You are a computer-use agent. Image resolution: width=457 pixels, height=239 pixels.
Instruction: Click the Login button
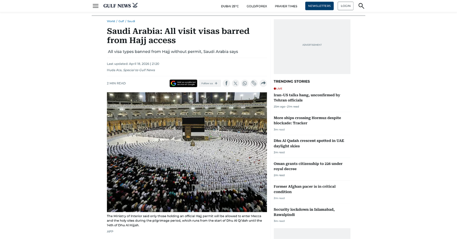[345, 6]
